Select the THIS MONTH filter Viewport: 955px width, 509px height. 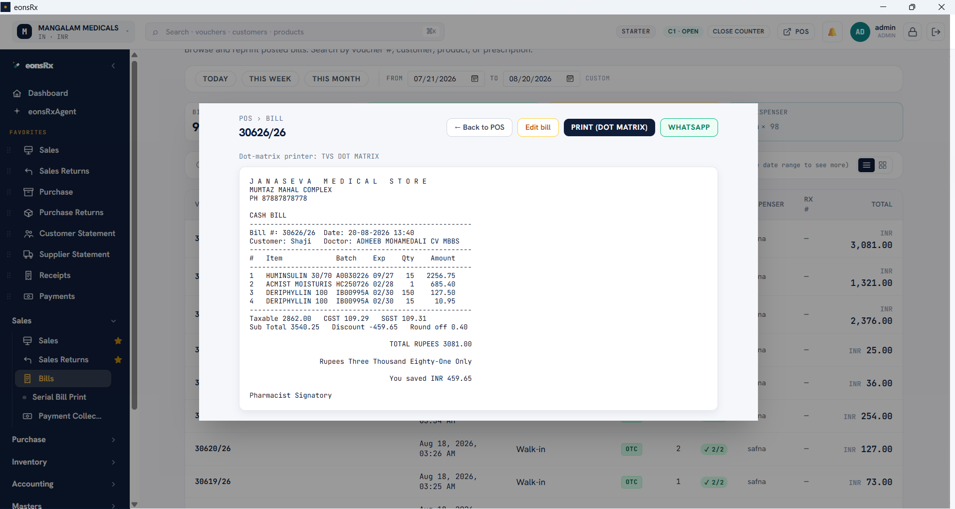pos(336,79)
